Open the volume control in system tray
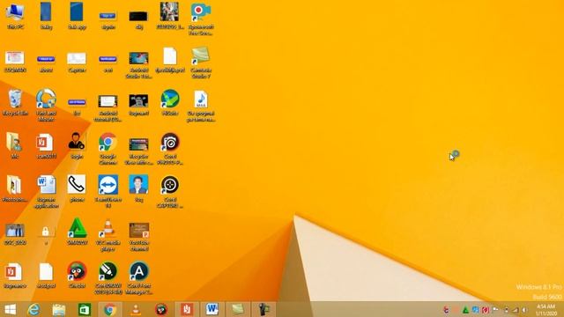Screen dimensions: 564x317 pyautogui.click(x=525, y=310)
